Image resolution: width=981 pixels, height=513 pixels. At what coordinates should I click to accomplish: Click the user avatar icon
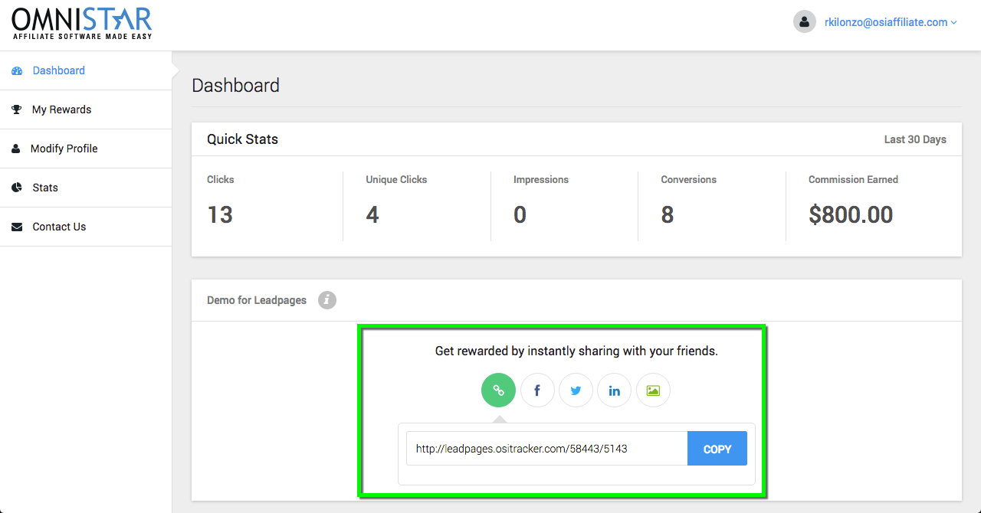point(804,22)
